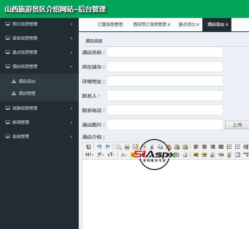Viewport: 249px width, 229px height.
Task: Focus the 联系人 input field
Action: pos(165,96)
